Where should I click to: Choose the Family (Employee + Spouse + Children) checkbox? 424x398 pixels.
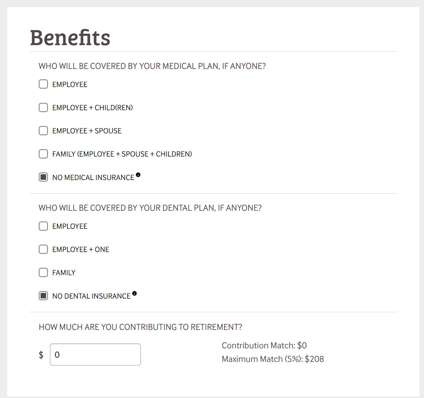pos(43,154)
